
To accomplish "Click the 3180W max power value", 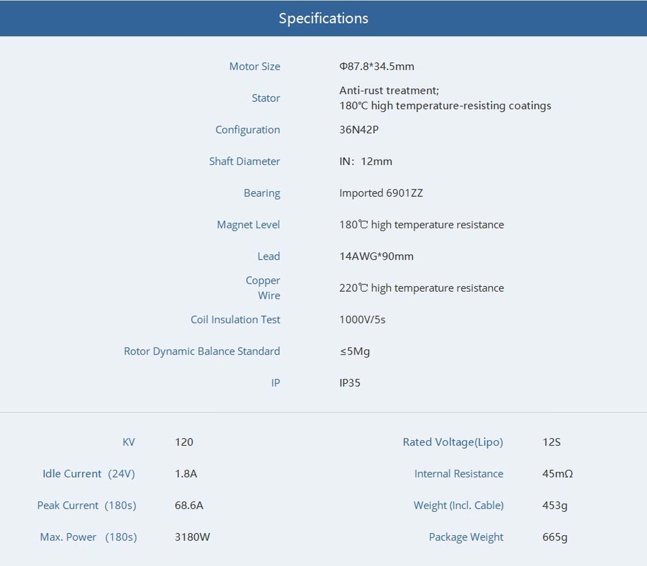I will tap(192, 537).
